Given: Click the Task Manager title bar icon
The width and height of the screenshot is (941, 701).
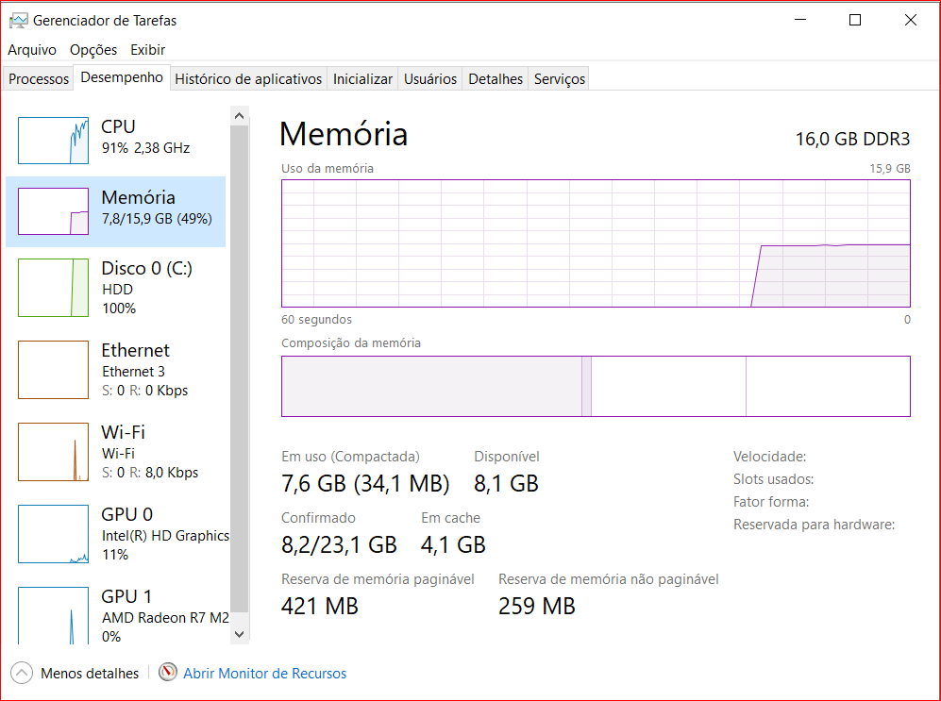Looking at the screenshot, I should [18, 20].
